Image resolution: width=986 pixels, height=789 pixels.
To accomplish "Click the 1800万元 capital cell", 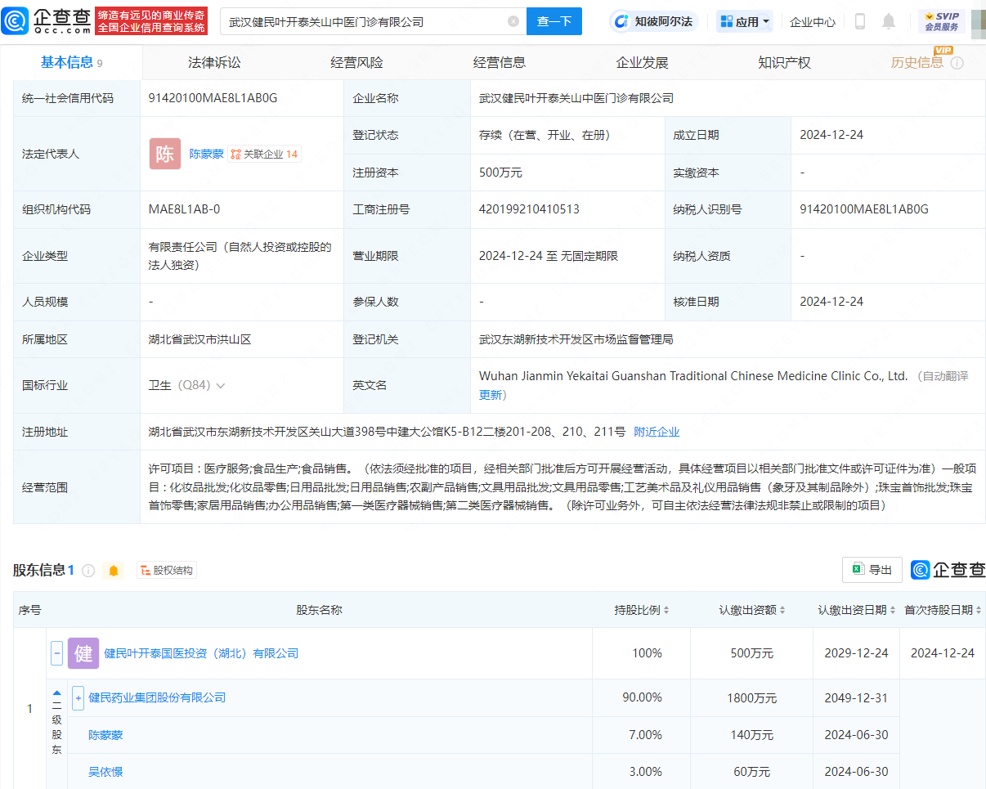I will (x=752, y=698).
